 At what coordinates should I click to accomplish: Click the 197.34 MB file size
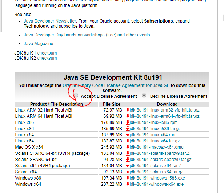(x=112, y=178)
